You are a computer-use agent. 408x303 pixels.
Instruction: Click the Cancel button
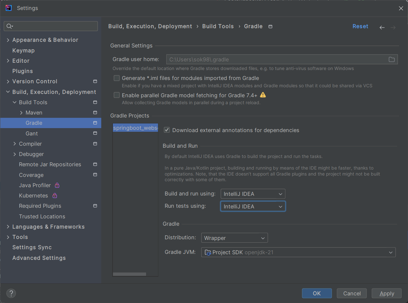(352, 293)
